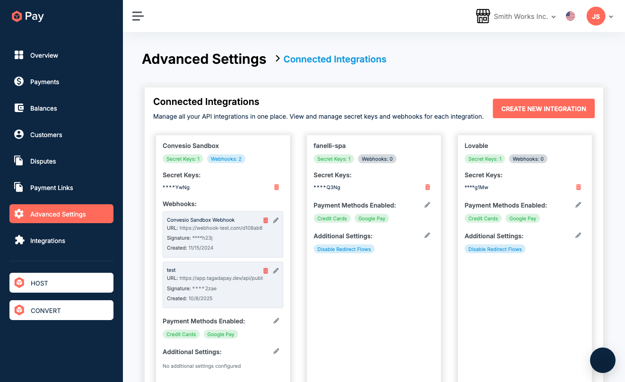625x382 pixels.
Task: Click the Convesio Sandbox 'Secret Keys: 1' badge
Action: pos(183,159)
